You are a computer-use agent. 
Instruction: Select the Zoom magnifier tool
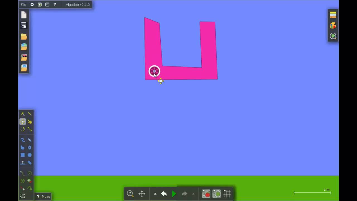[x=130, y=193]
